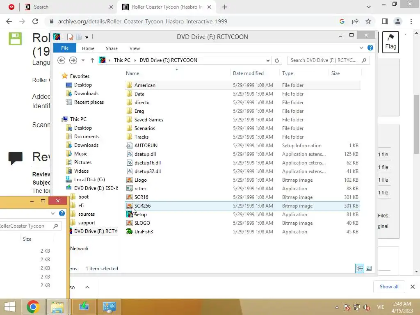
Task: Open Chrome from the taskbar
Action: click(x=33, y=307)
